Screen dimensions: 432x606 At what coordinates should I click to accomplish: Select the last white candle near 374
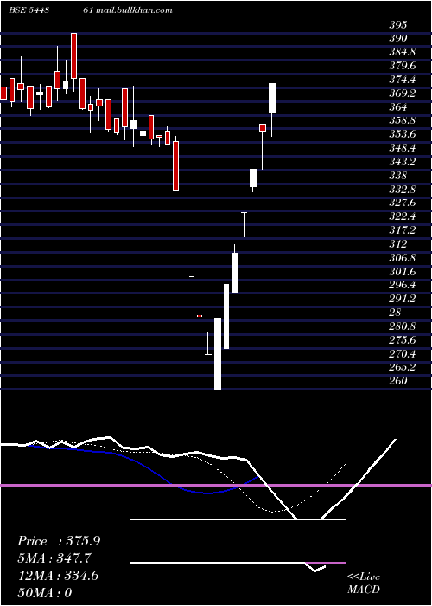tap(272, 98)
